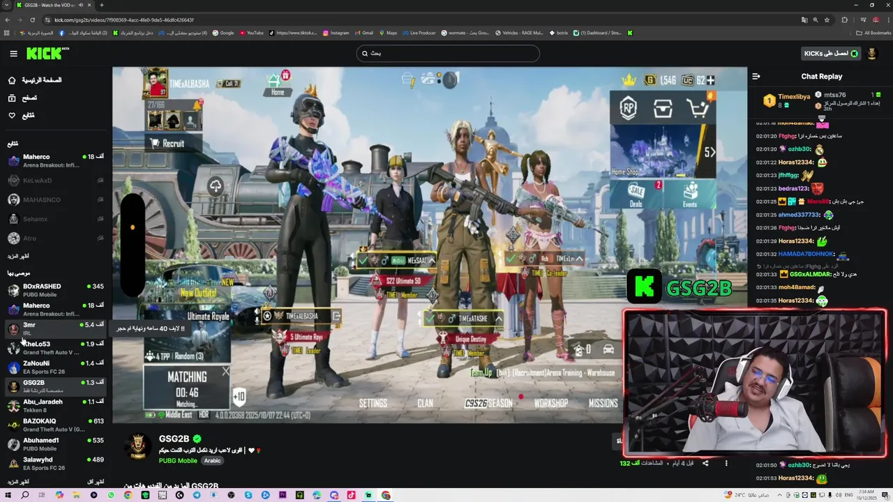This screenshot has height=502, width=893.
Task: Open TheLo53 Grand Theft Auto channel
Action: [56, 348]
